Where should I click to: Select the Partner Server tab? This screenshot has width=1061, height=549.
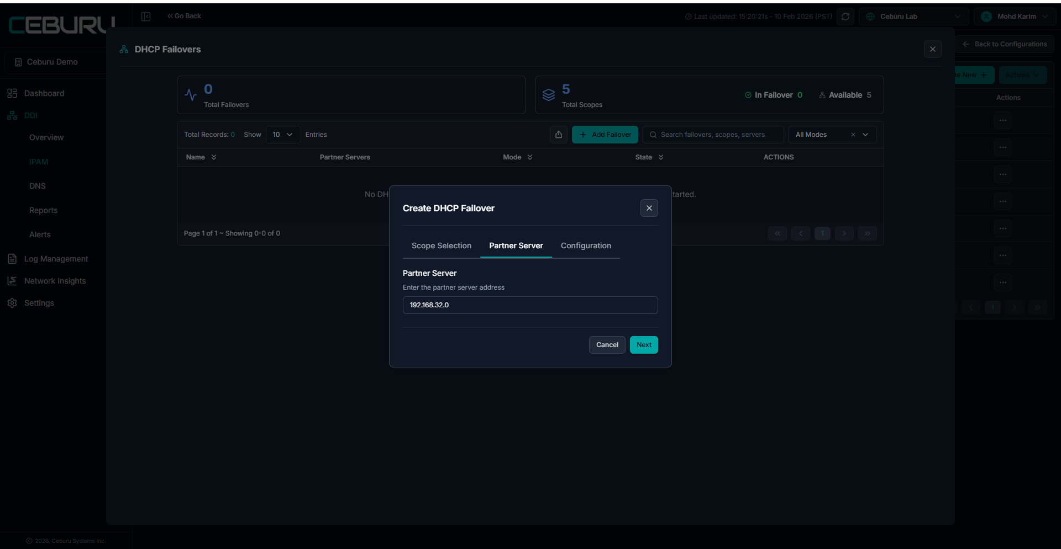tap(516, 246)
